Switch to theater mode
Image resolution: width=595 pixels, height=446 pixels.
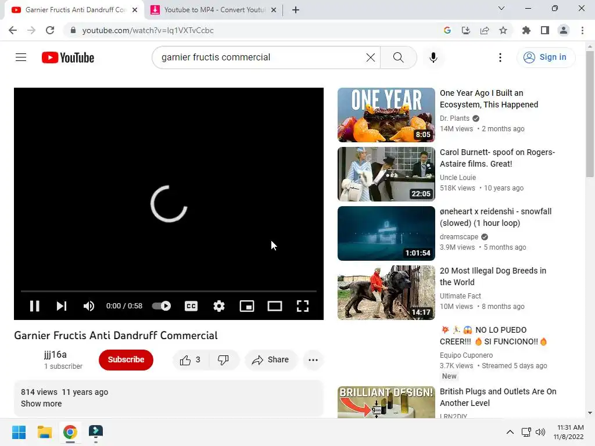tap(275, 306)
